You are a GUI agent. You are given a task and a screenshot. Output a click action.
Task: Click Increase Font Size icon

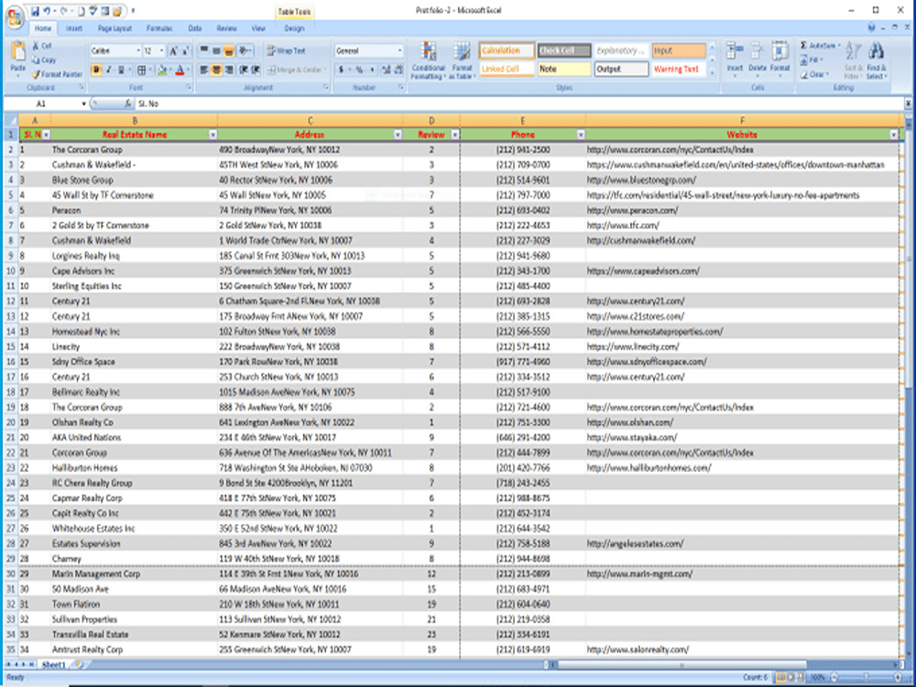173,51
